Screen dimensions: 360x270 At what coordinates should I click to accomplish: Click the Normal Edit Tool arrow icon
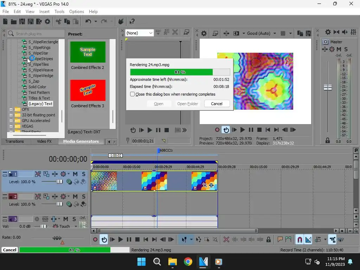184,240
